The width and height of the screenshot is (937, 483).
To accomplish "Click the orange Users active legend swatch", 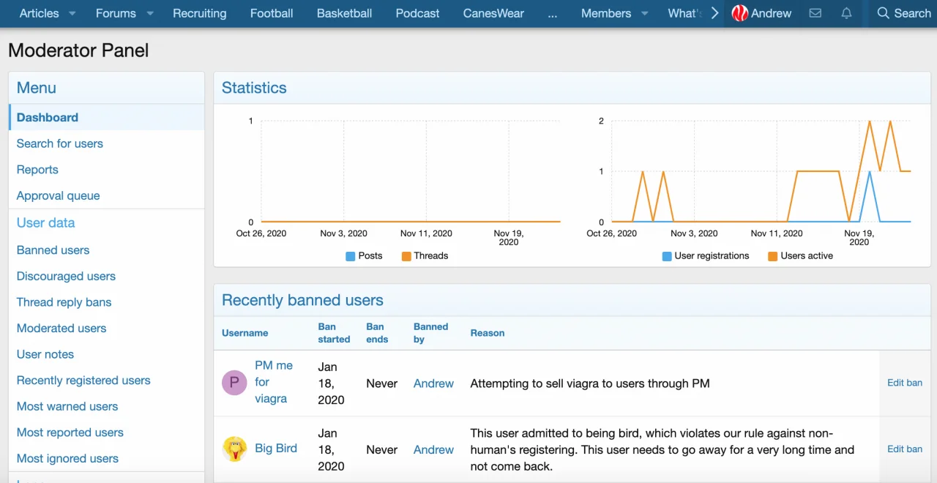I will pyautogui.click(x=772, y=256).
